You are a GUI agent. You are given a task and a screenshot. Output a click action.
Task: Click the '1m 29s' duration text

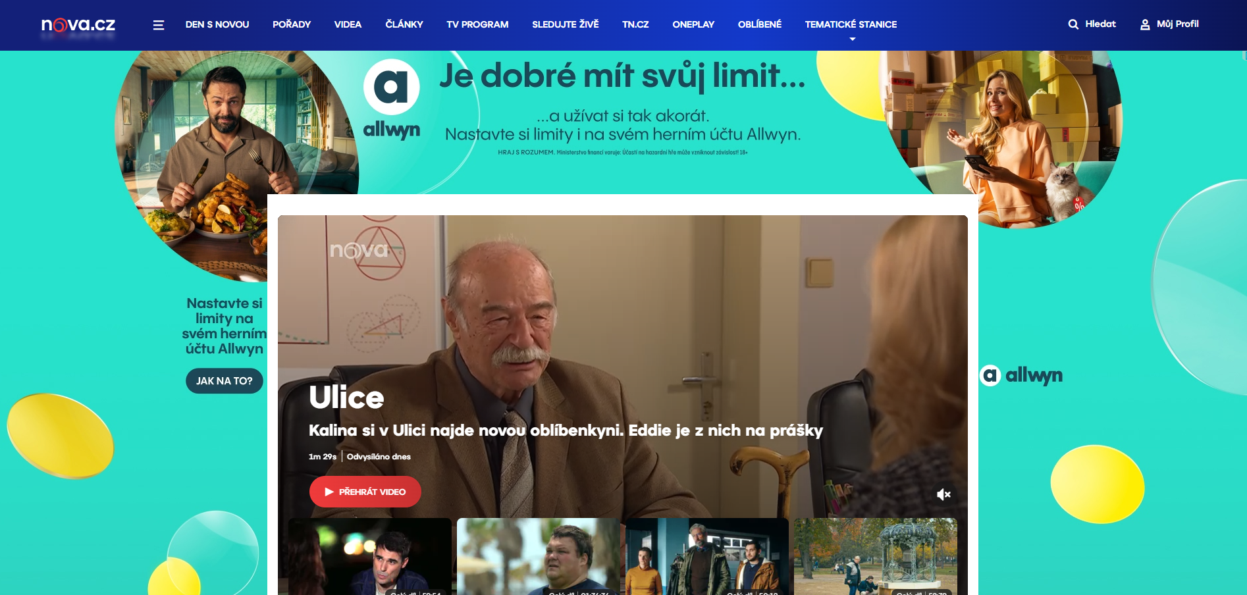click(x=323, y=457)
